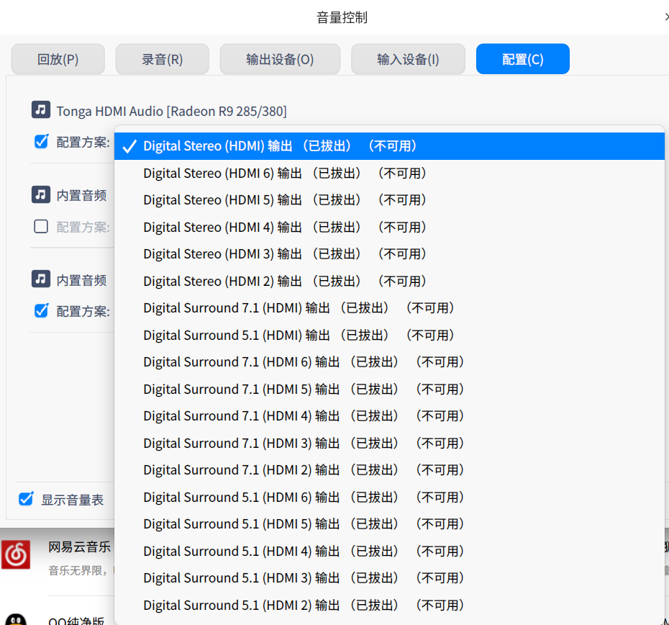Open the 录音(R) tab

pos(162,59)
